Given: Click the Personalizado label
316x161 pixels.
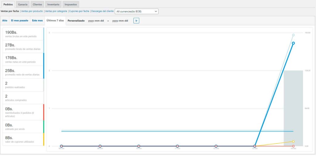Looking at the screenshot, I should pos(76,21).
